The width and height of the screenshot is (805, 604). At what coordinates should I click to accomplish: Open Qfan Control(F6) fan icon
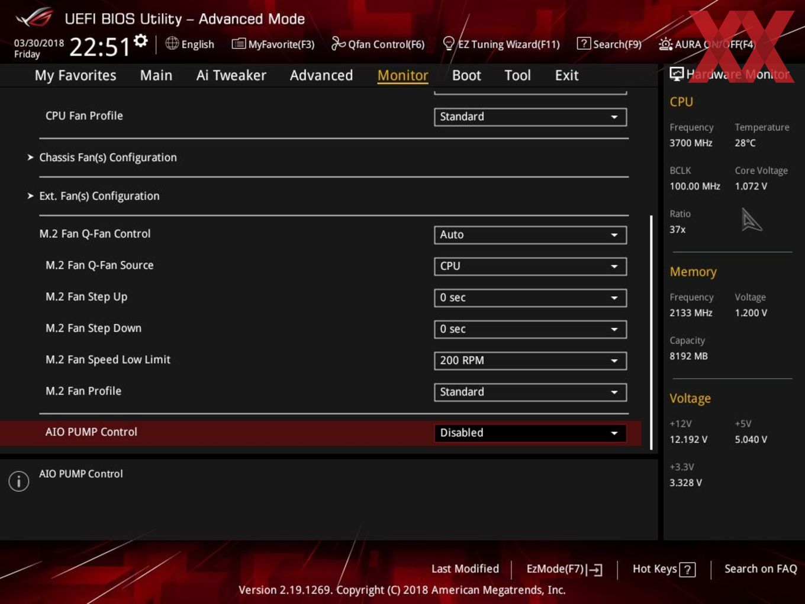(x=338, y=43)
